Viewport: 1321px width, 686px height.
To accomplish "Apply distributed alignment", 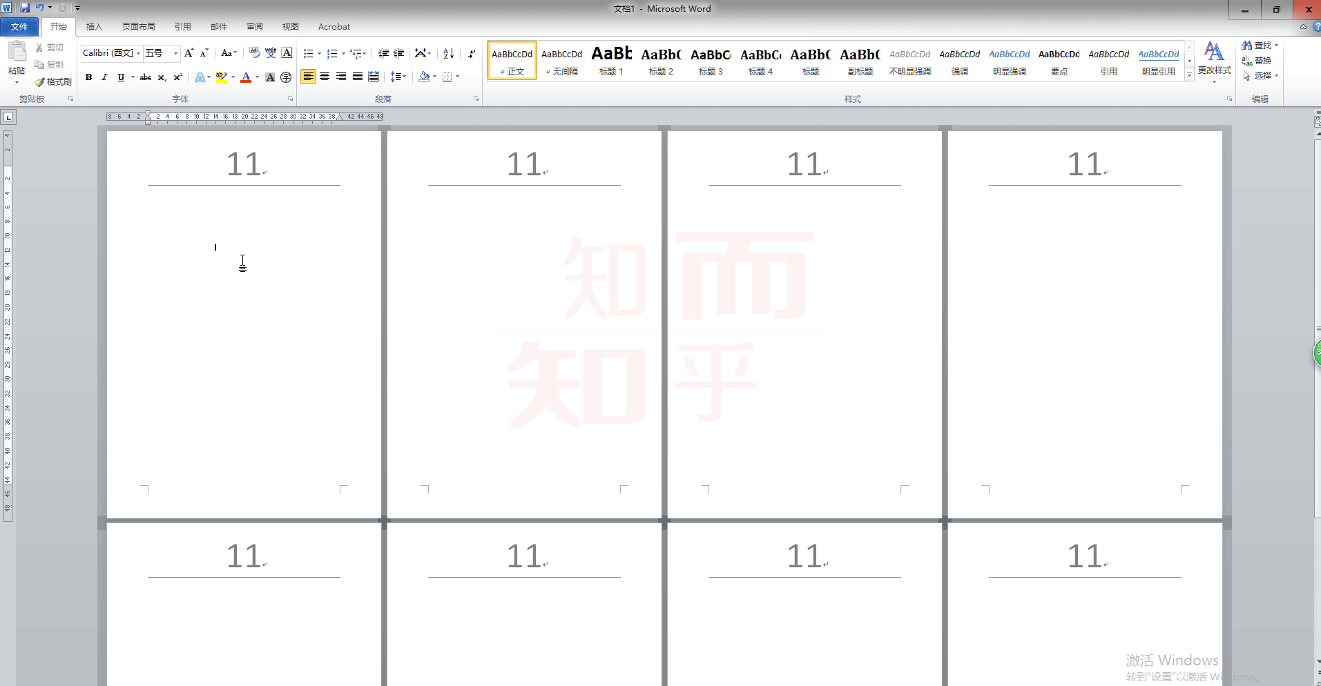I will pyautogui.click(x=374, y=77).
